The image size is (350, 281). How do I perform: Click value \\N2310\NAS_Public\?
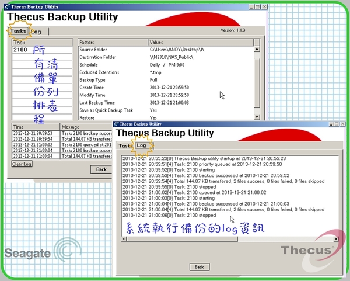pos(171,57)
